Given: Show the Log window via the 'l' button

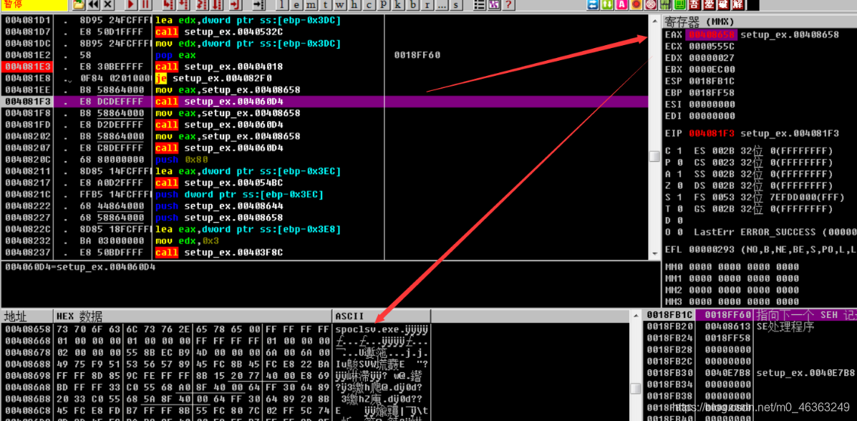Looking at the screenshot, I should [282, 5].
